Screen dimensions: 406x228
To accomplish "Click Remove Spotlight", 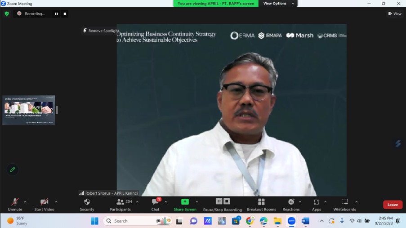I will pos(100,31).
